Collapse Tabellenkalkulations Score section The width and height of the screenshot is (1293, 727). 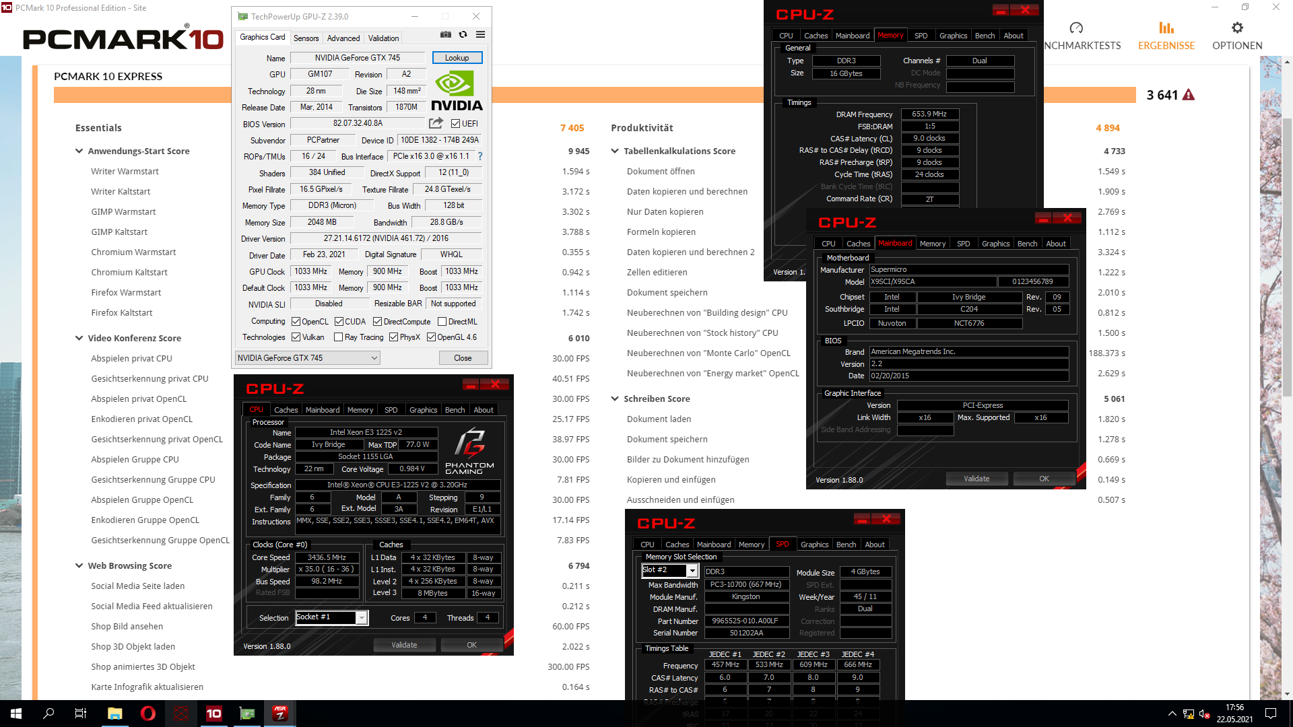(615, 151)
